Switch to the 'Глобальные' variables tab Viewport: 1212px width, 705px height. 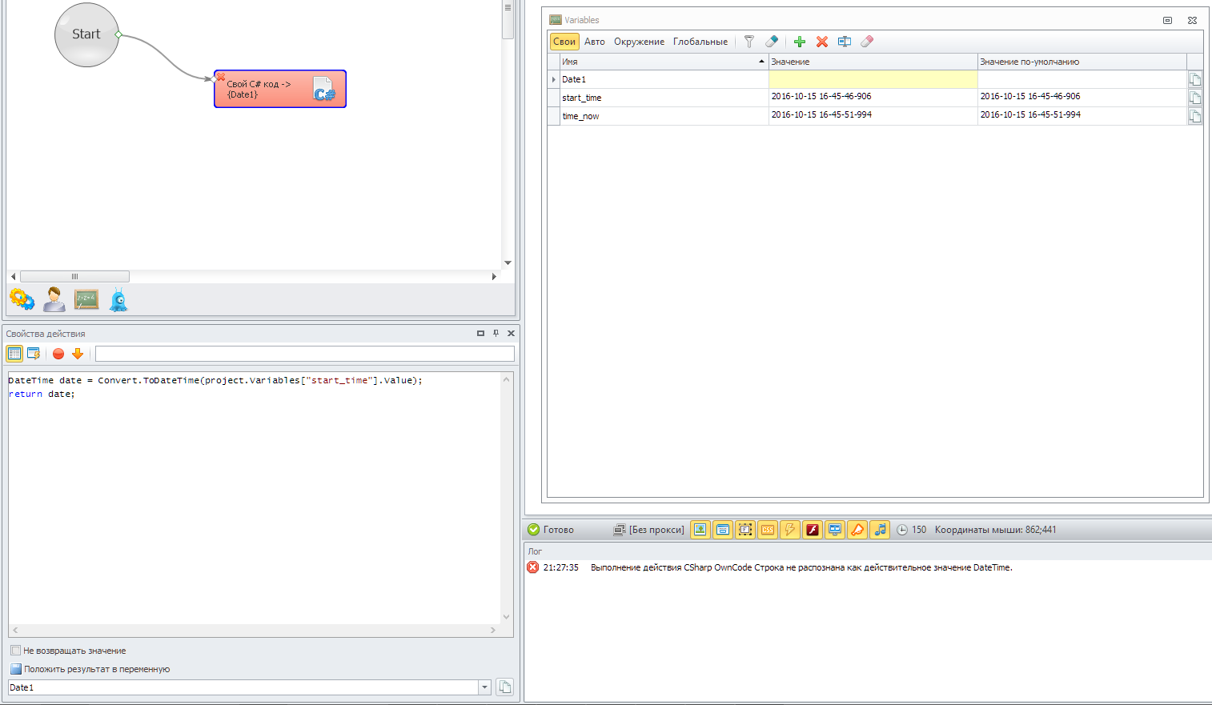[700, 42]
